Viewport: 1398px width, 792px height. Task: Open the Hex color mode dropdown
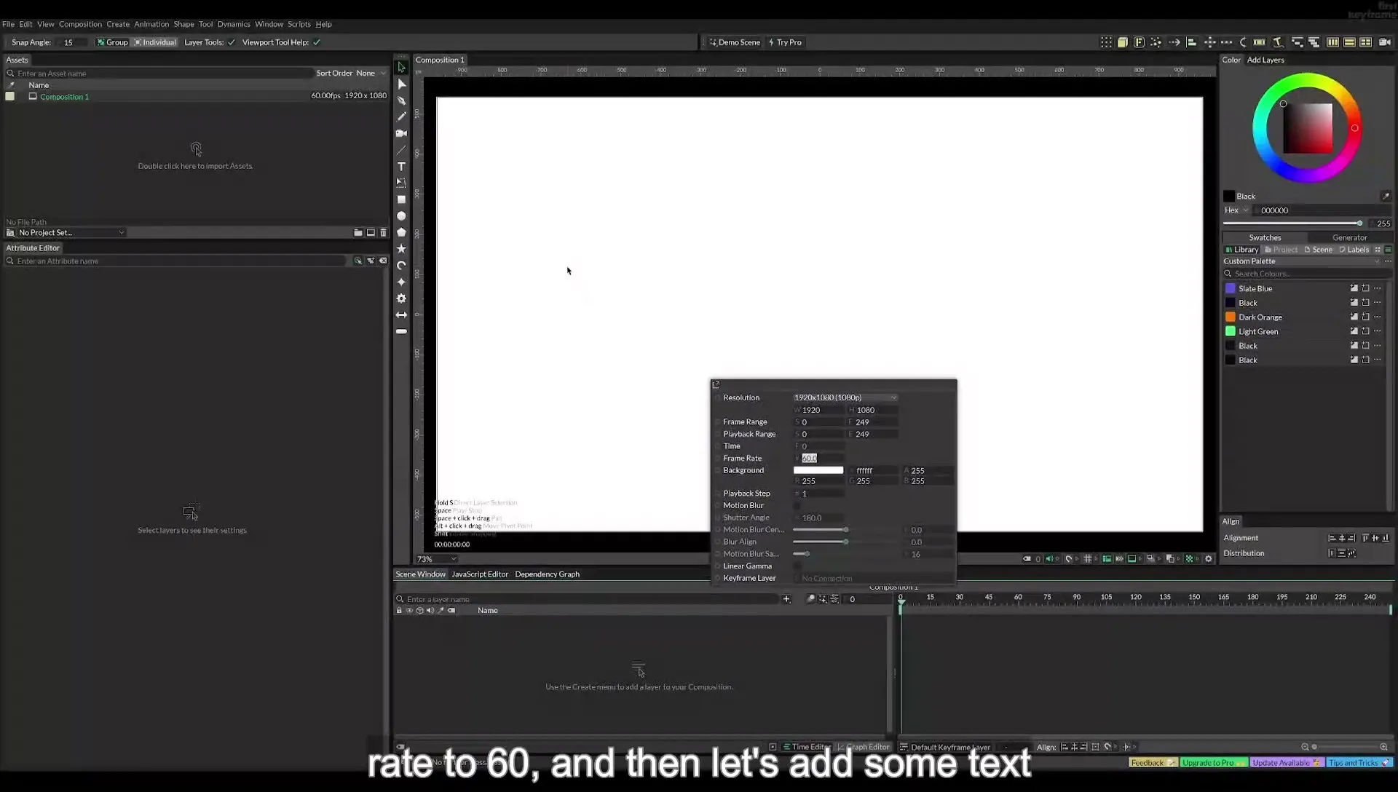tap(1236, 210)
